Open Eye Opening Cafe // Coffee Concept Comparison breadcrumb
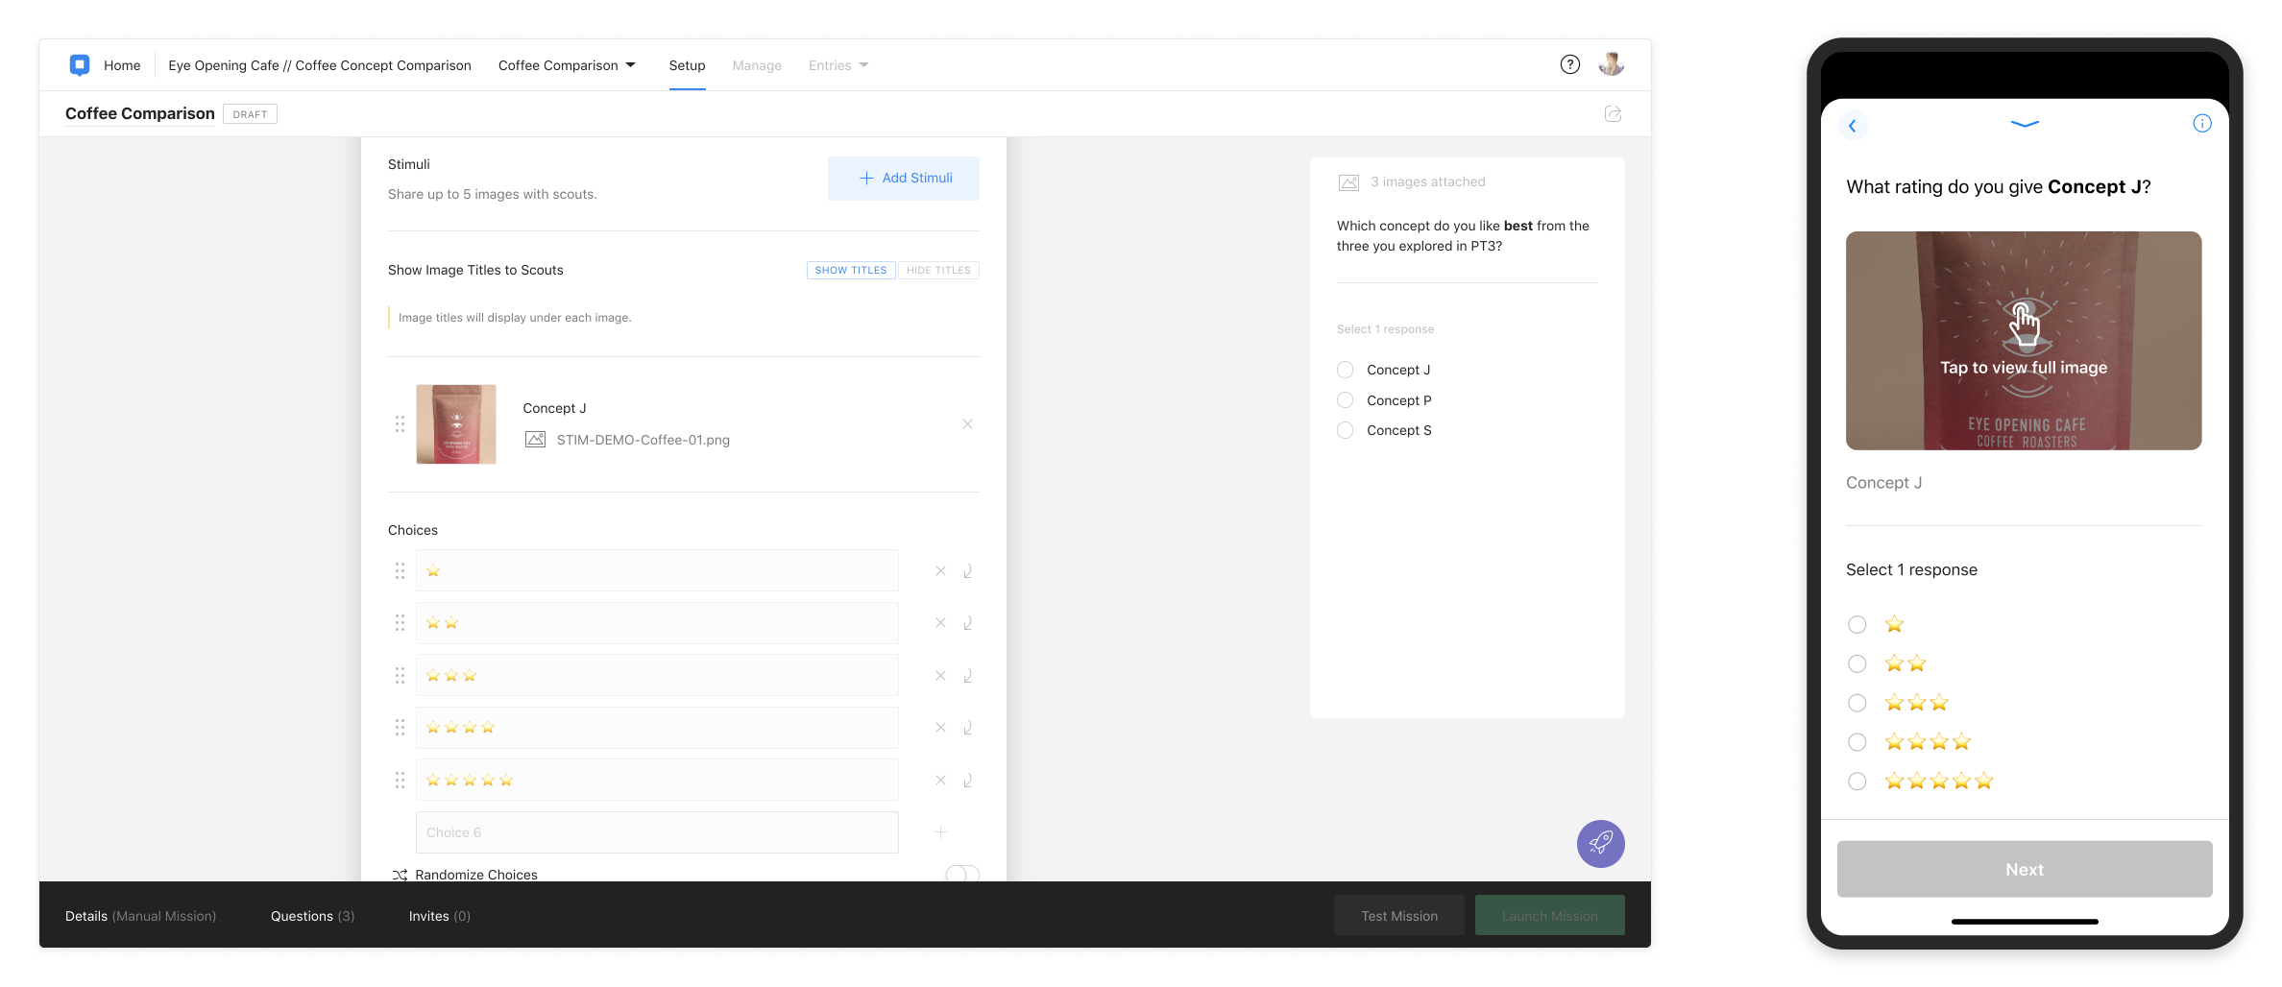2282x987 pixels. [320, 65]
